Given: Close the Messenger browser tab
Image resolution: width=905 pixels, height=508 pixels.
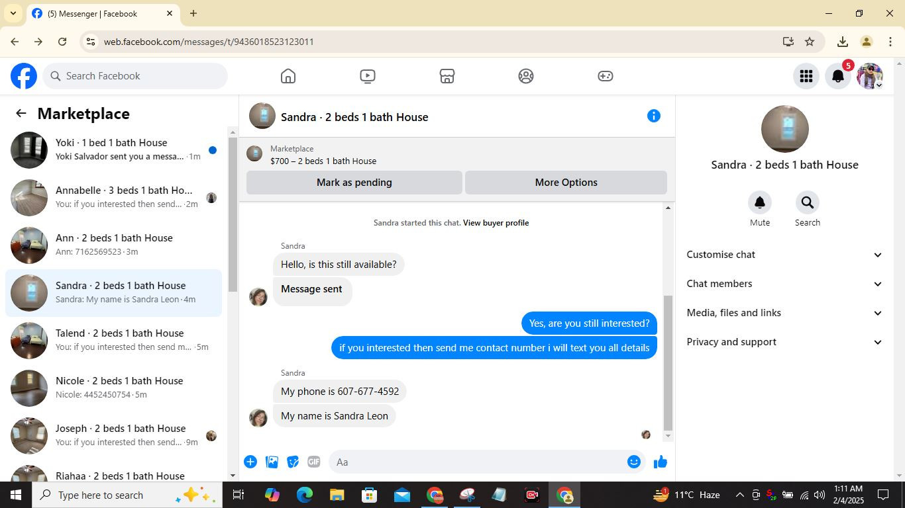Looking at the screenshot, I should click(x=170, y=13).
